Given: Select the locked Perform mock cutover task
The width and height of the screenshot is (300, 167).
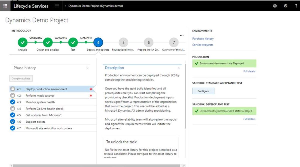Looking at the screenshot, I should pyautogui.click(x=40, y=96).
